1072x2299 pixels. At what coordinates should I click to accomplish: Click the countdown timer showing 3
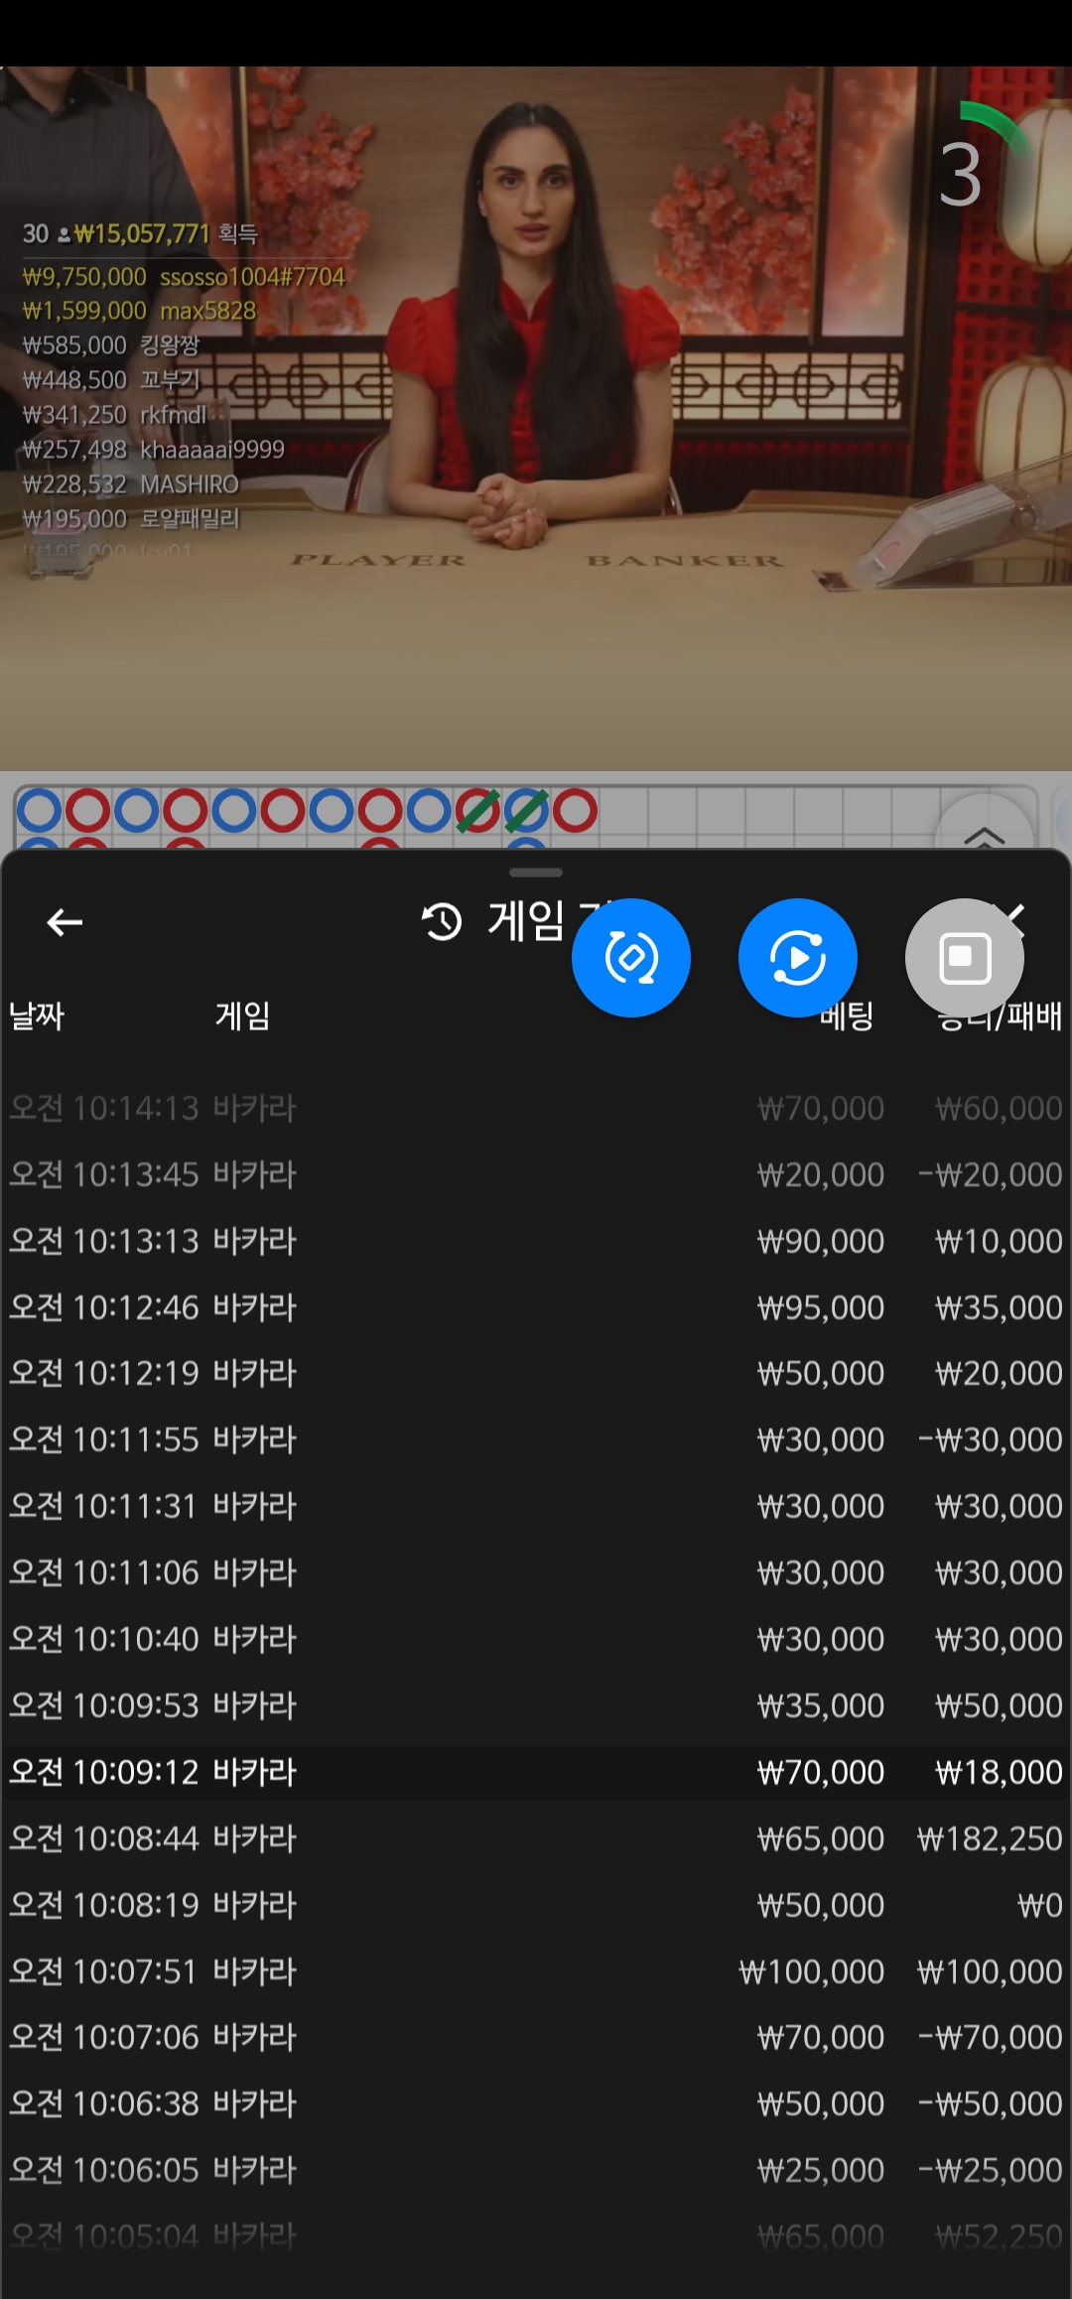pos(961,175)
